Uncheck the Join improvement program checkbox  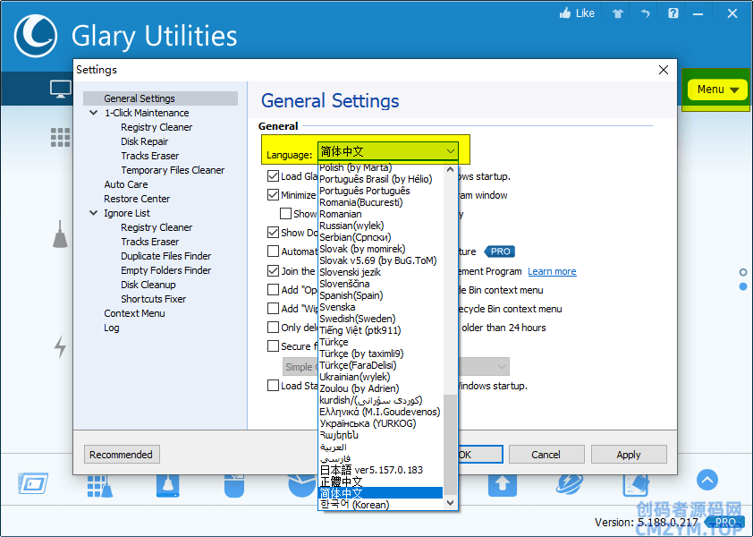point(274,270)
